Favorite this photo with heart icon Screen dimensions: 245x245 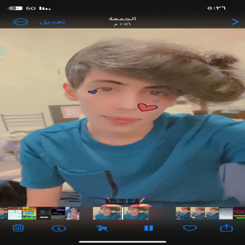pos(190,228)
